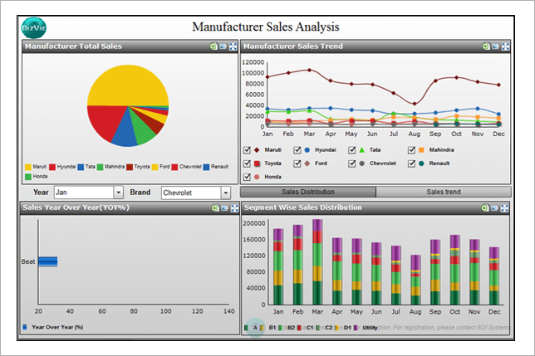Screen dimensions: 535x356
Task: Click middle window icon in Segment Wise Sales header
Action: click(x=494, y=207)
